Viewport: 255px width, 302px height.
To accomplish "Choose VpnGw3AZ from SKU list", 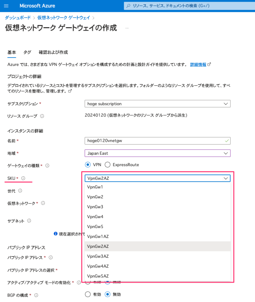I will [x=157, y=256].
